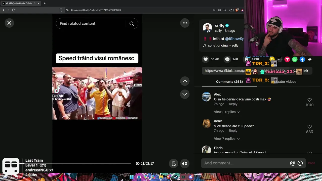Open File Explorer from the taskbar

coord(161,177)
